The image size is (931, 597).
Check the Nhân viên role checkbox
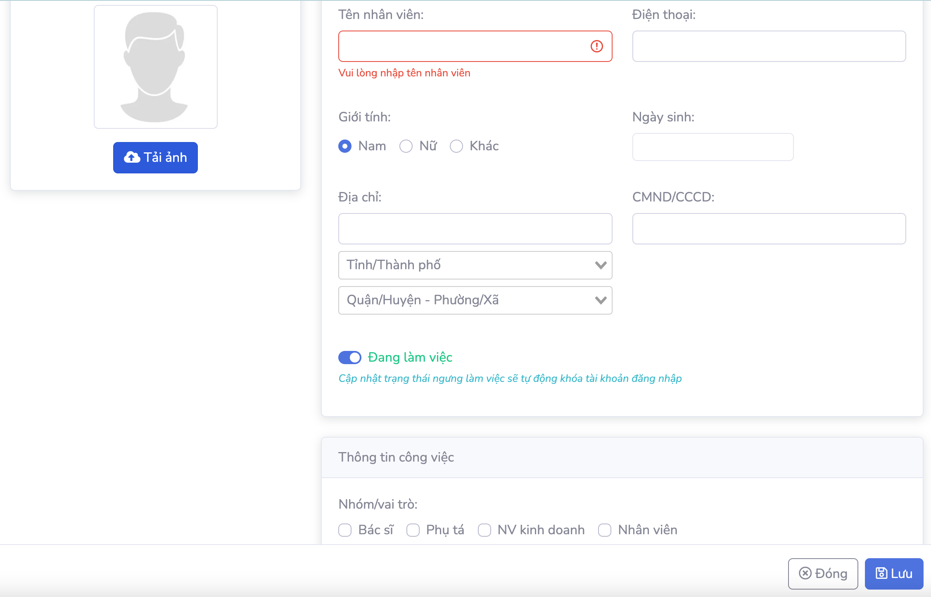click(x=605, y=530)
